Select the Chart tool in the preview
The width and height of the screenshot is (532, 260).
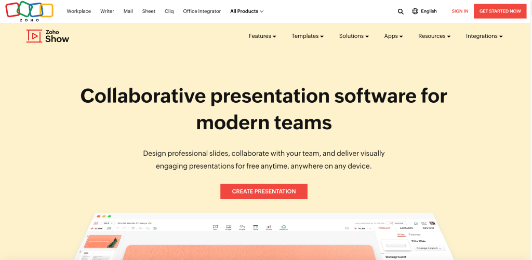tap(269, 227)
